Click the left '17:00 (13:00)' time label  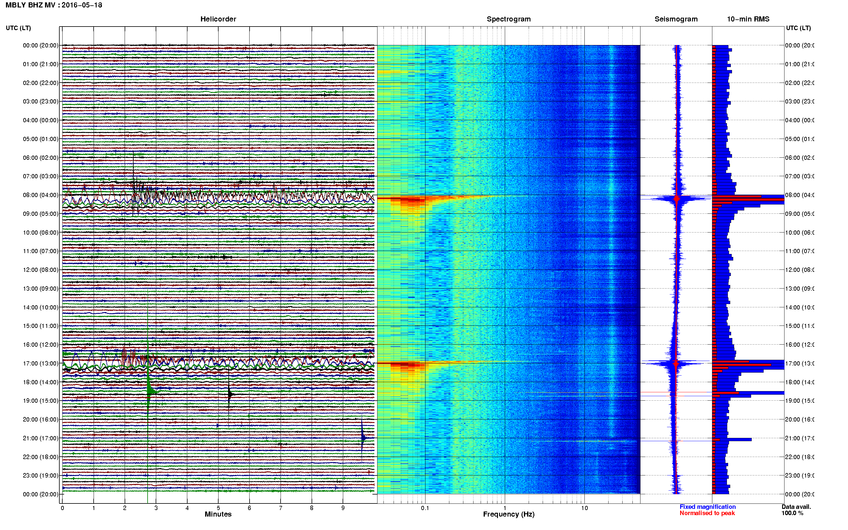pos(41,363)
